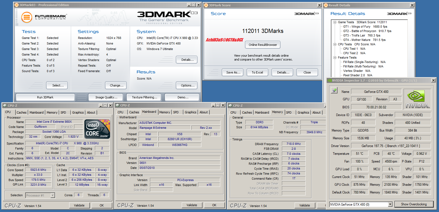The width and height of the screenshot is (439, 212).
Task: Click the Futuremark orange logo icon
Action: (x=27, y=17)
